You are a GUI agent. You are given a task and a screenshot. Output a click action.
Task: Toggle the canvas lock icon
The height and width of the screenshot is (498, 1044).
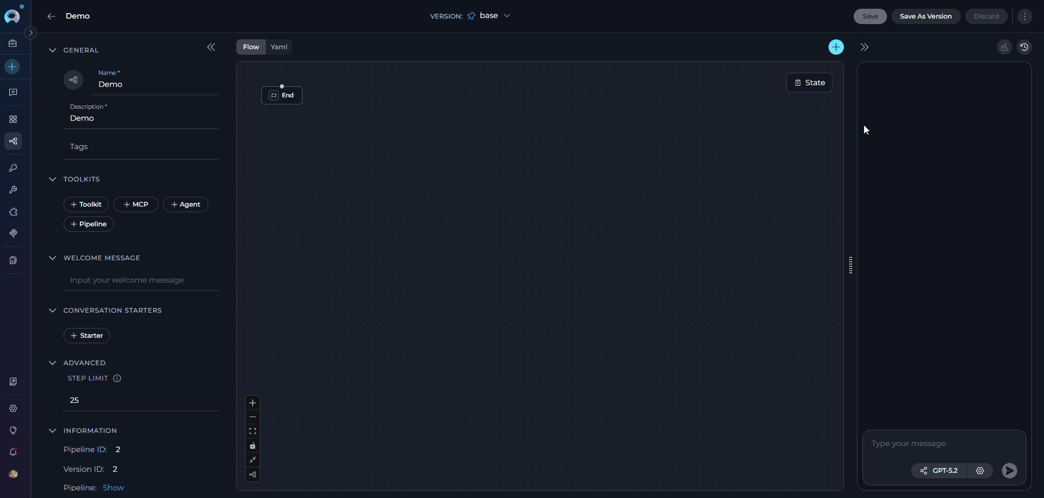(x=252, y=446)
